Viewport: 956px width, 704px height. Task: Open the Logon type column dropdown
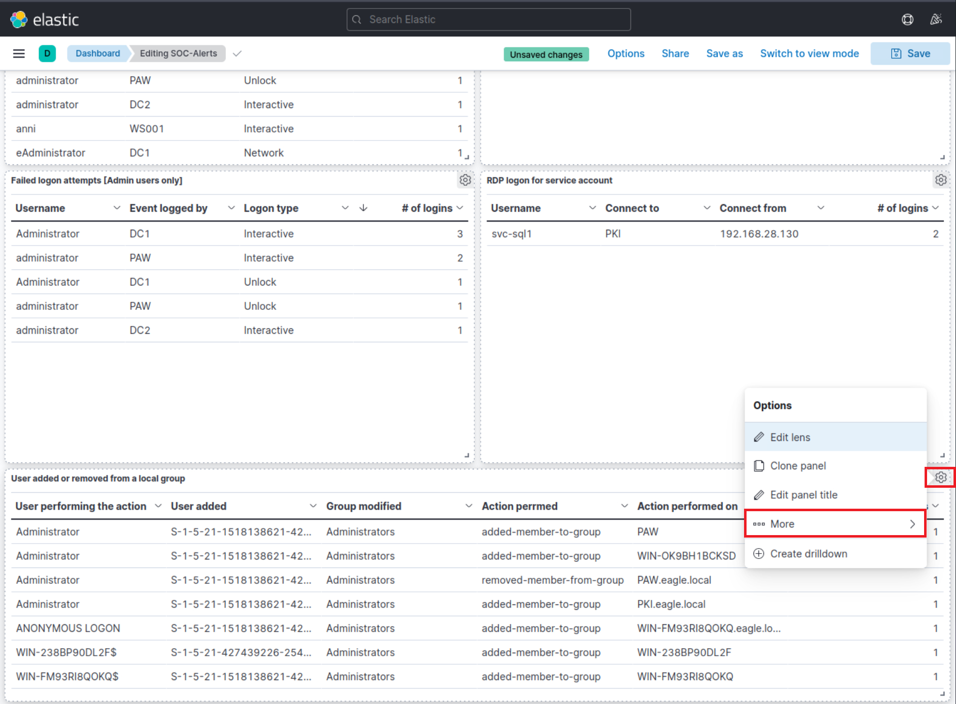click(345, 208)
